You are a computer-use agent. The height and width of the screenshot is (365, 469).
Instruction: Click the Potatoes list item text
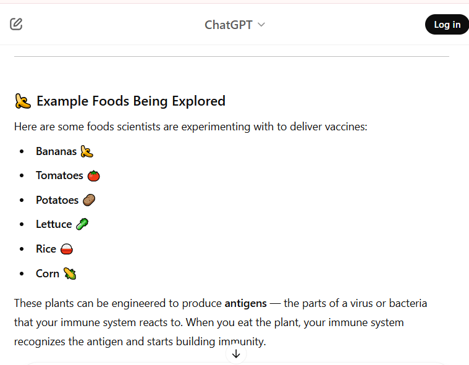pyautogui.click(x=57, y=200)
